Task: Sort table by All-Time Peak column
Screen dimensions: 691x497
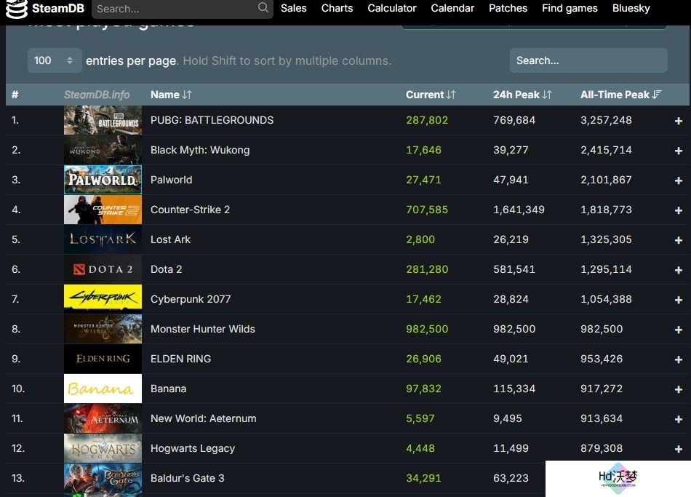Action: point(620,95)
